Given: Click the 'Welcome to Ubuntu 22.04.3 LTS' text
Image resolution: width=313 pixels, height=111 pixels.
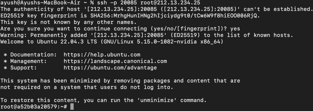Looking at the screenshot, I should [49, 42].
